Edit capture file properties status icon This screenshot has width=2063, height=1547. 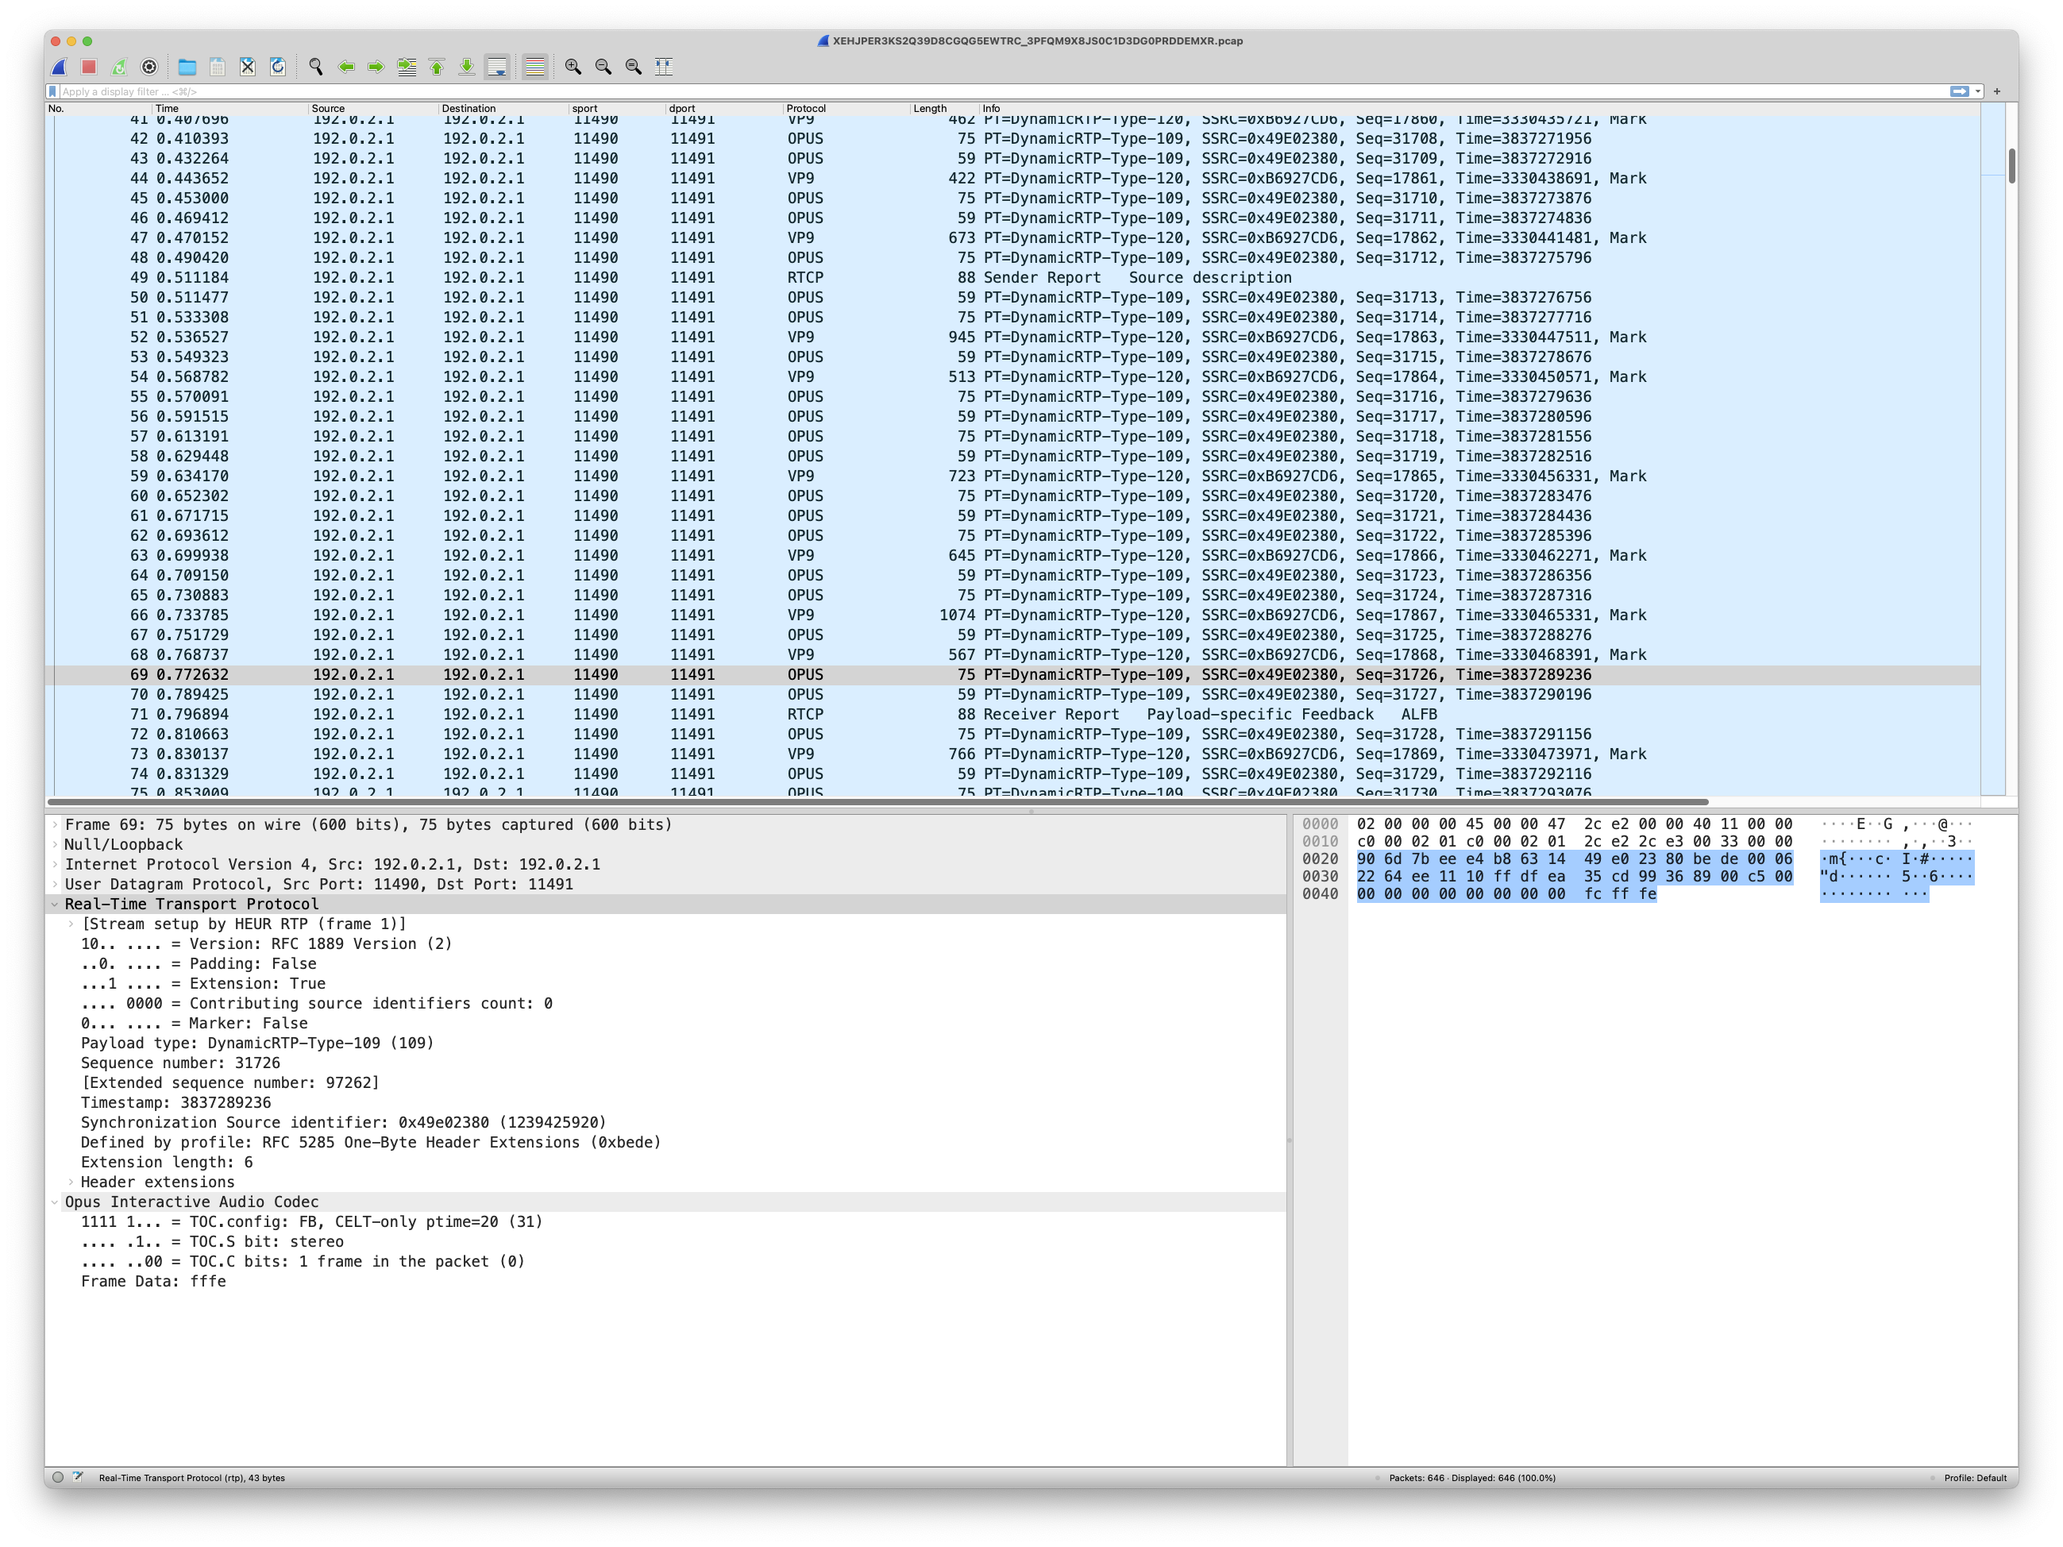[79, 1477]
